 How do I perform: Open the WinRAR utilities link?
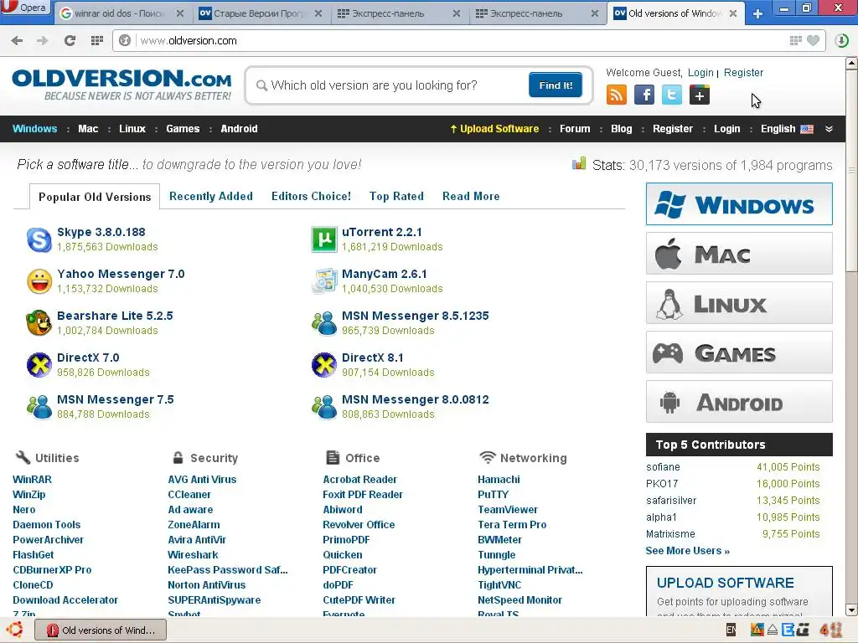(x=33, y=480)
